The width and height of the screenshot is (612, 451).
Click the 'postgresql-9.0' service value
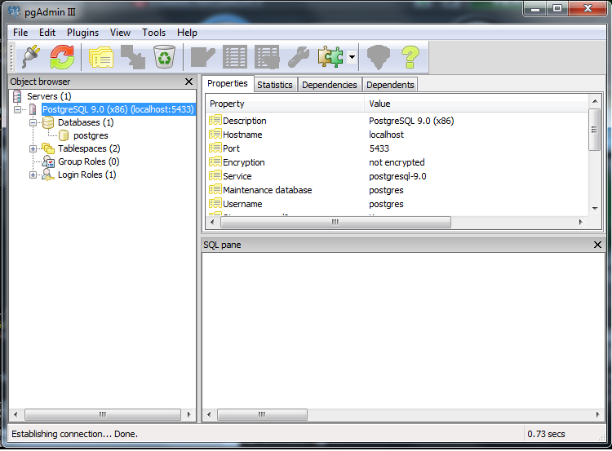[397, 176]
